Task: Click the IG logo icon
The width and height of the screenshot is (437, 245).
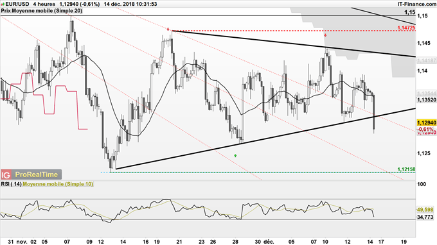Action: coord(6,174)
